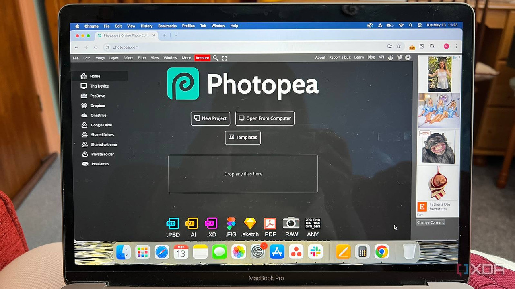Click the Drop any files here area

coord(243,174)
